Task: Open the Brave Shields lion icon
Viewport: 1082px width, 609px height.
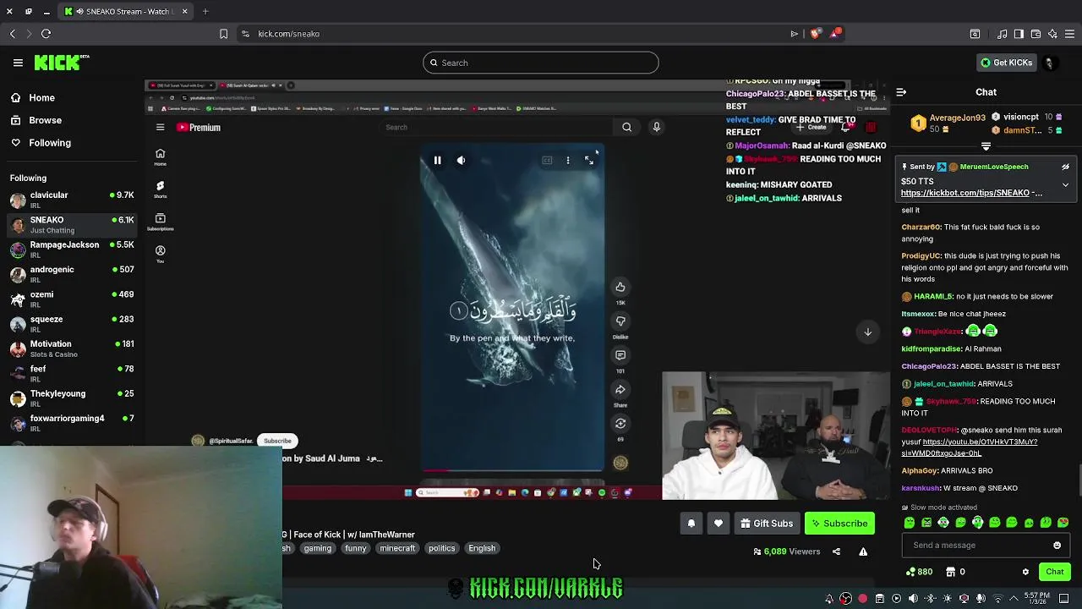Action: point(815,34)
